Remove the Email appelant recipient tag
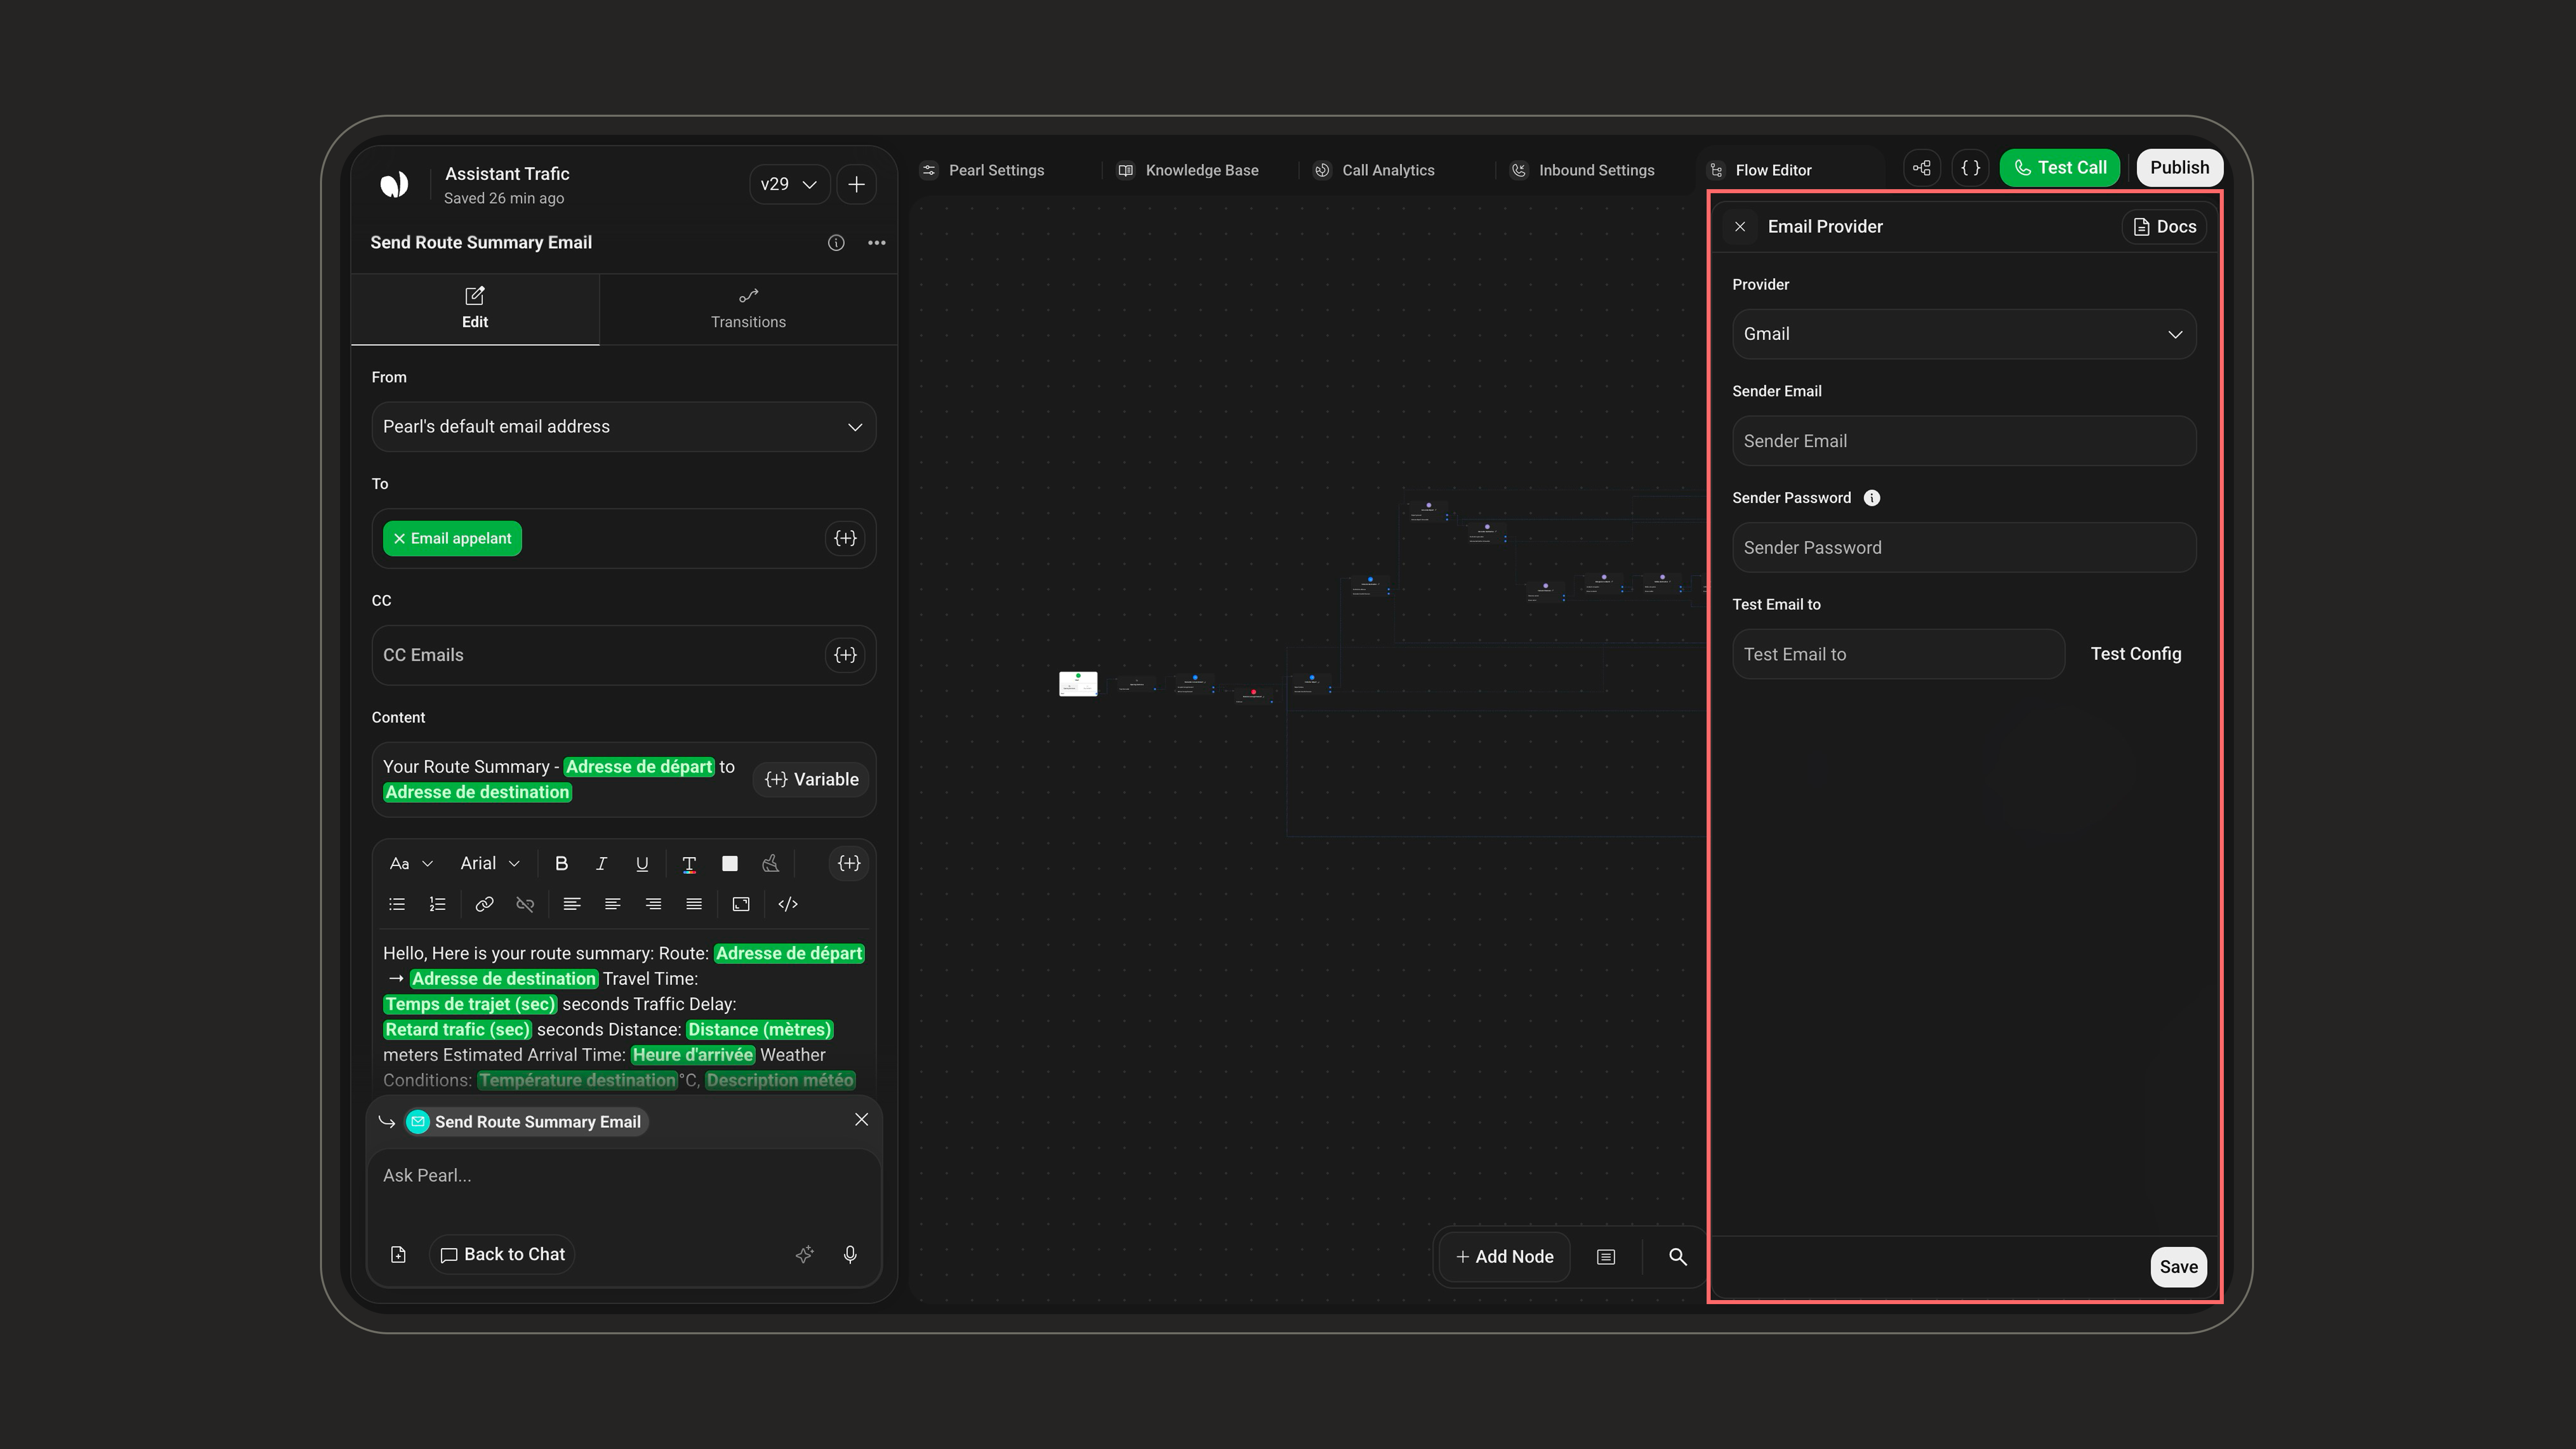This screenshot has width=2576, height=1449. (x=399, y=539)
